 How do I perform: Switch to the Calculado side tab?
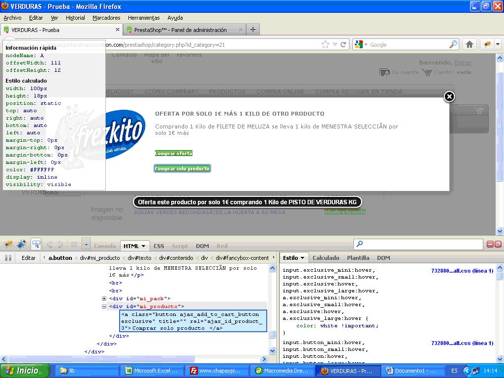click(x=326, y=258)
